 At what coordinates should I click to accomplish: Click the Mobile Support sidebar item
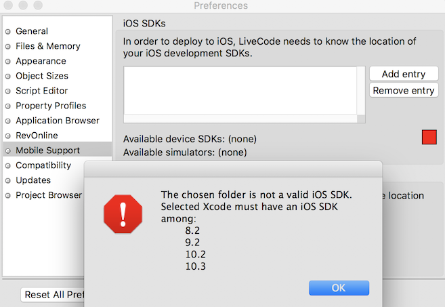click(x=47, y=150)
